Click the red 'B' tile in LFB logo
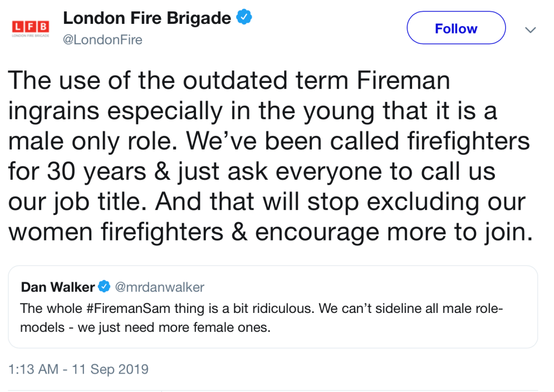Image resolution: width=554 pixels, height=392 pixels. (x=43, y=27)
